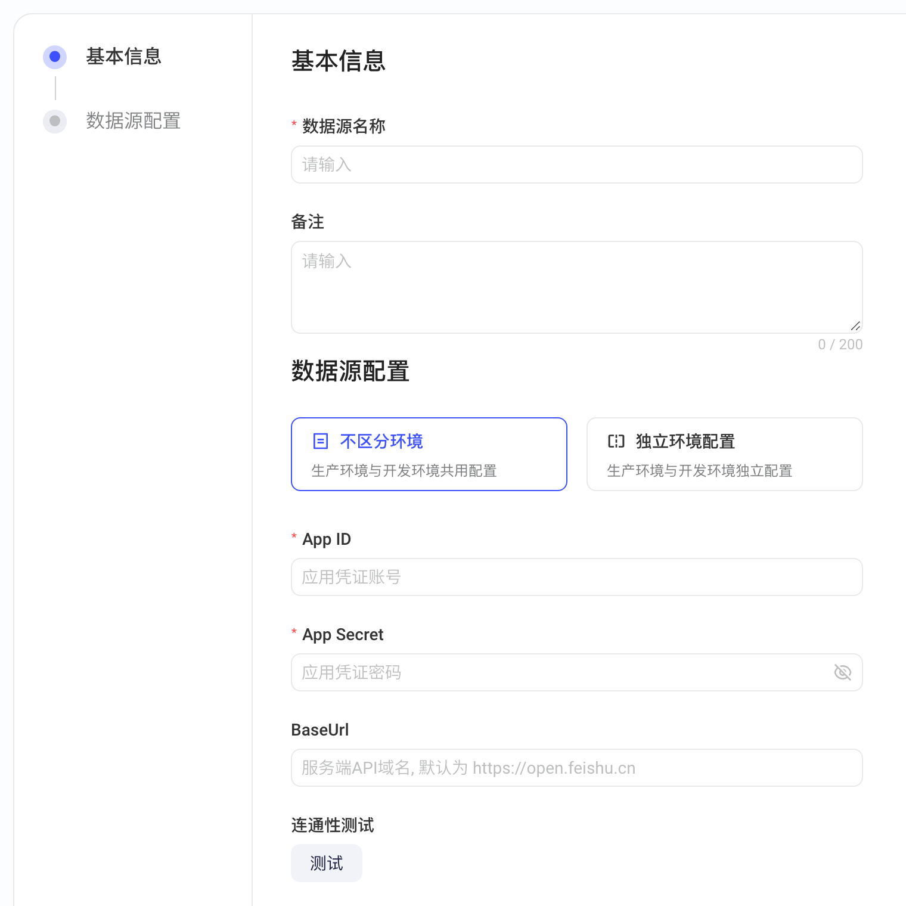906x906 pixels.
Task: Toggle App Secret visibility eye icon
Action: click(x=843, y=672)
